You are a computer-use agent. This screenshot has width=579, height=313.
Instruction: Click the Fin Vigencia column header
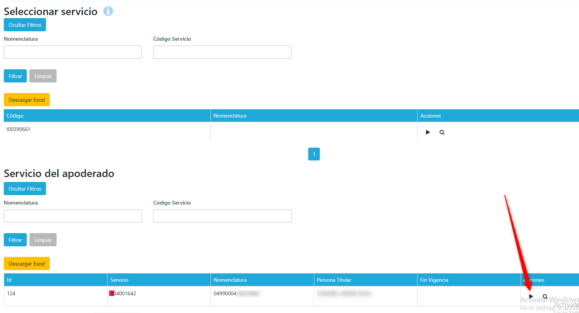click(x=434, y=280)
